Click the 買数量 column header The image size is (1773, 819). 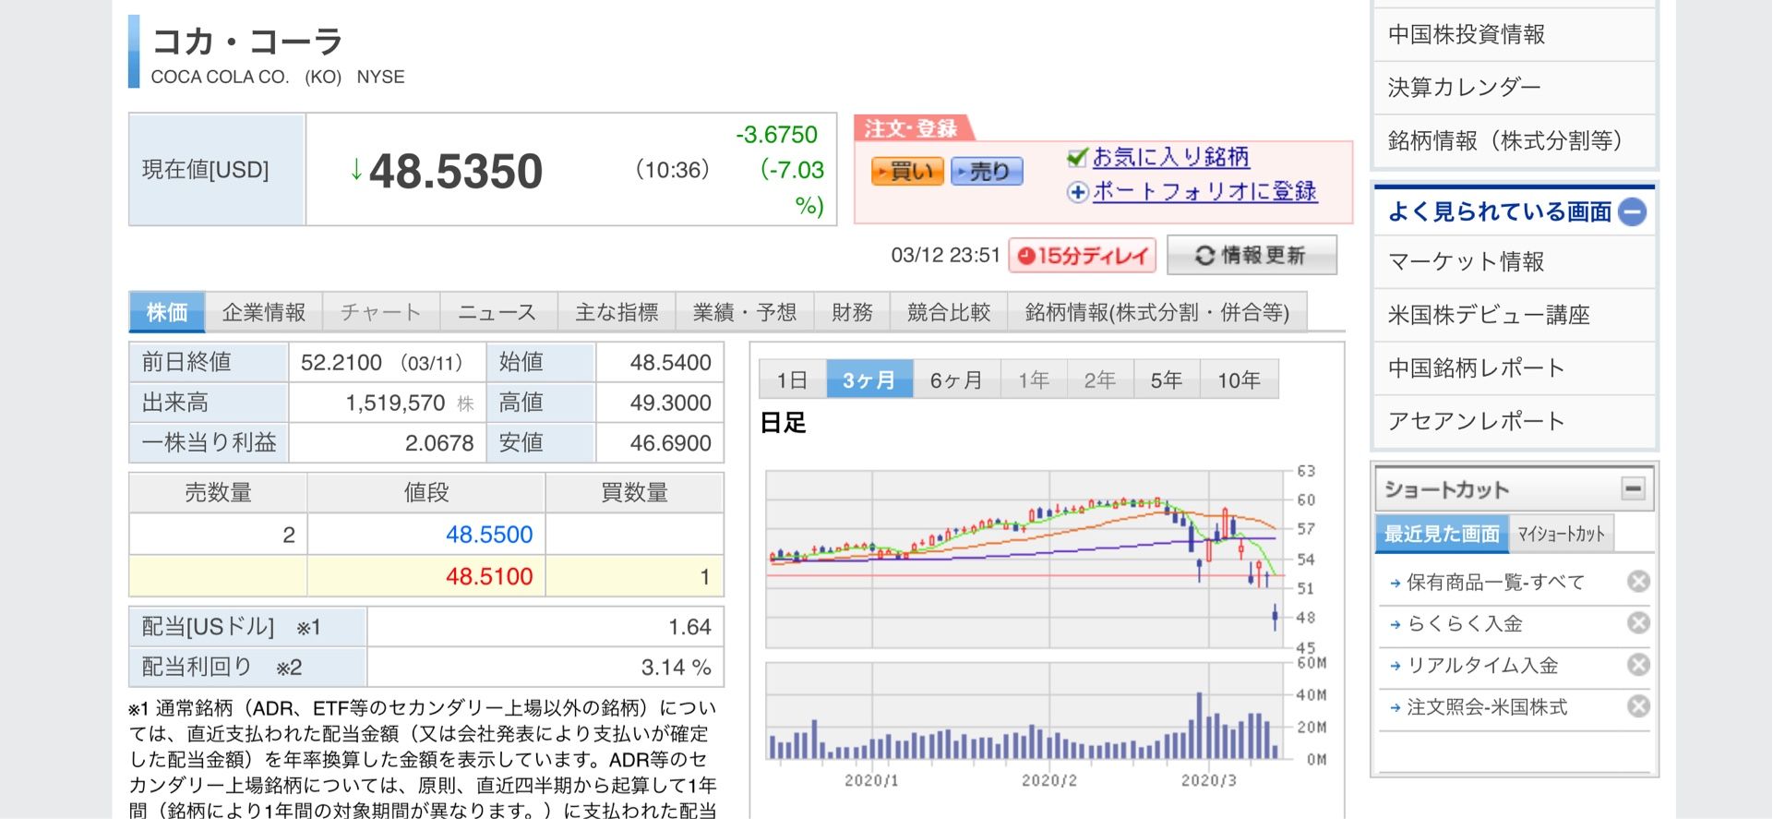coord(635,493)
